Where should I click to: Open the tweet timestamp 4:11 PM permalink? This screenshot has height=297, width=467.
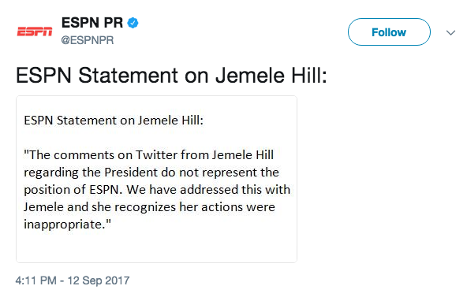(36, 280)
